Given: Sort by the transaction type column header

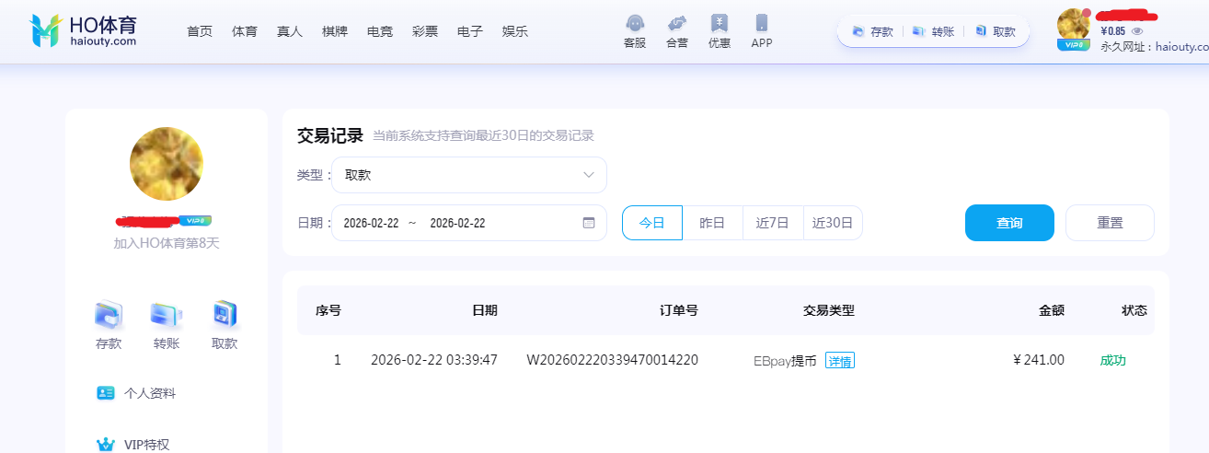Looking at the screenshot, I should [828, 310].
